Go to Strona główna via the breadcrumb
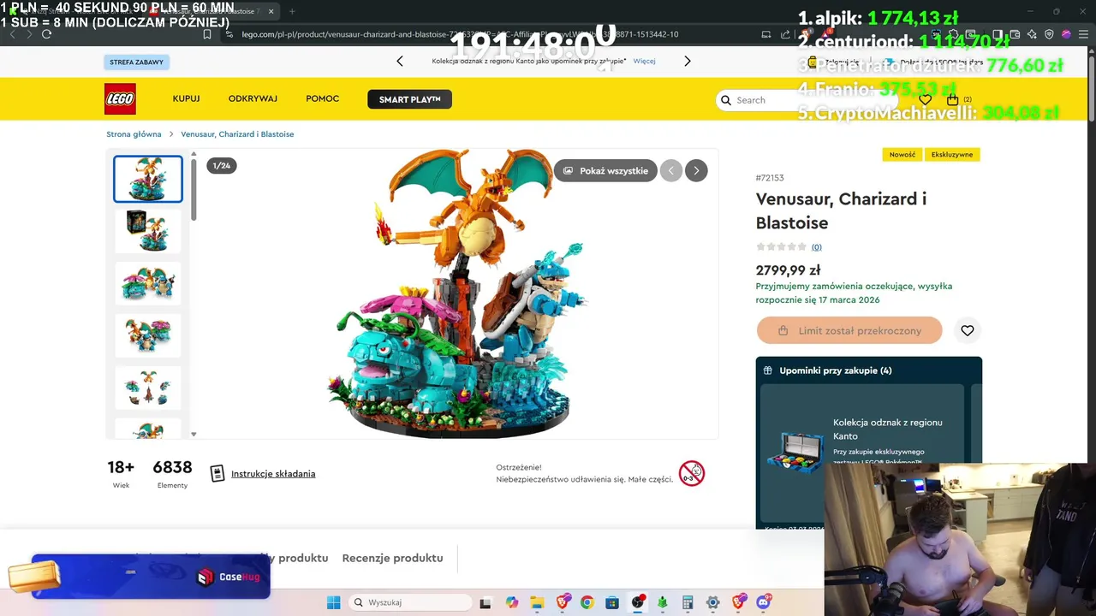This screenshot has width=1096, height=616. (134, 134)
